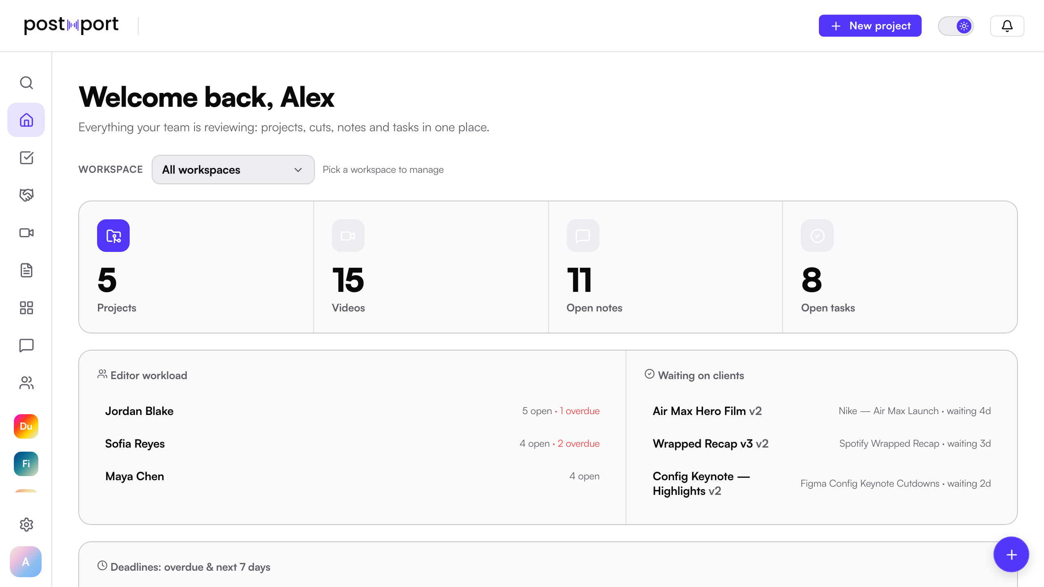The height and width of the screenshot is (587, 1044).
Task: Click Nike — Air Max Launch waiting 4d
Action: [914, 411]
